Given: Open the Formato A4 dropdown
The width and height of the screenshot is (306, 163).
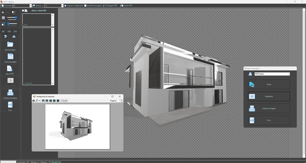Looking at the screenshot, I should [31, 6].
